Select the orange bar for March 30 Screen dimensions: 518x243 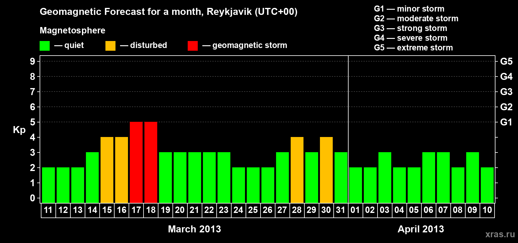coord(326,170)
